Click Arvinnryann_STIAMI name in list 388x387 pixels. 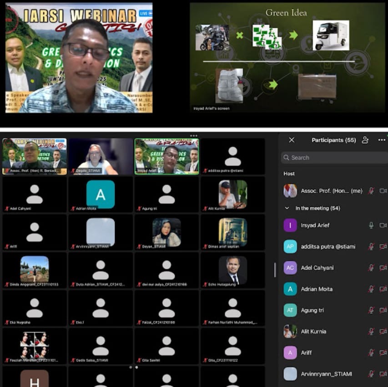pyautogui.click(x=326, y=374)
